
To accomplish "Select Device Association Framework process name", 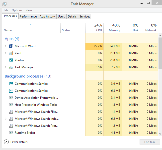I will click(36, 98).
